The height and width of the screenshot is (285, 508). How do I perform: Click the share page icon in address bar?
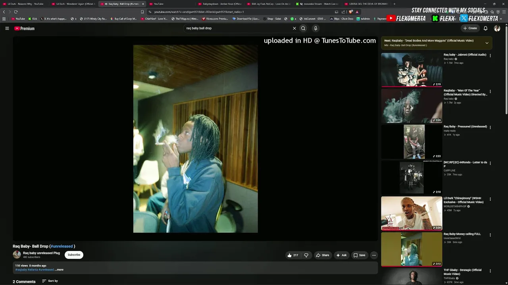click(343, 12)
